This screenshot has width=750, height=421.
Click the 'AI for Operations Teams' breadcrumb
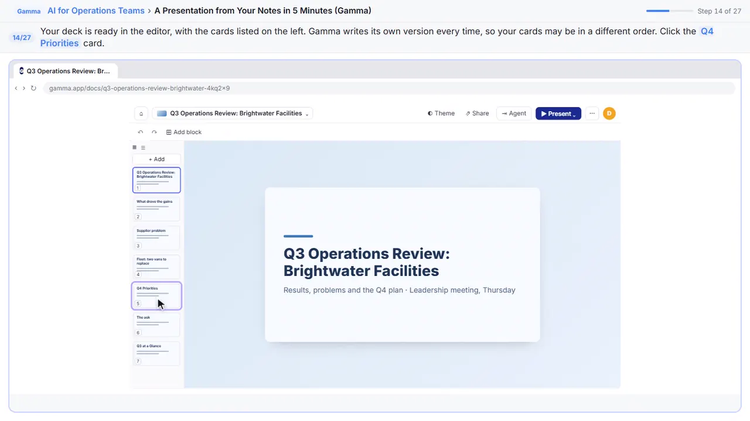(x=96, y=11)
